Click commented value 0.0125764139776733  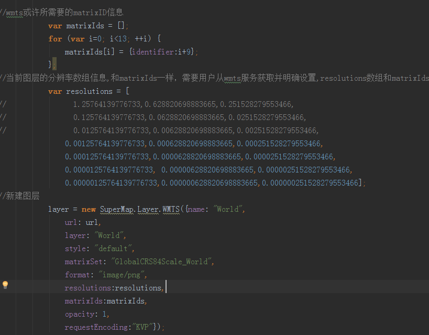click(111, 131)
